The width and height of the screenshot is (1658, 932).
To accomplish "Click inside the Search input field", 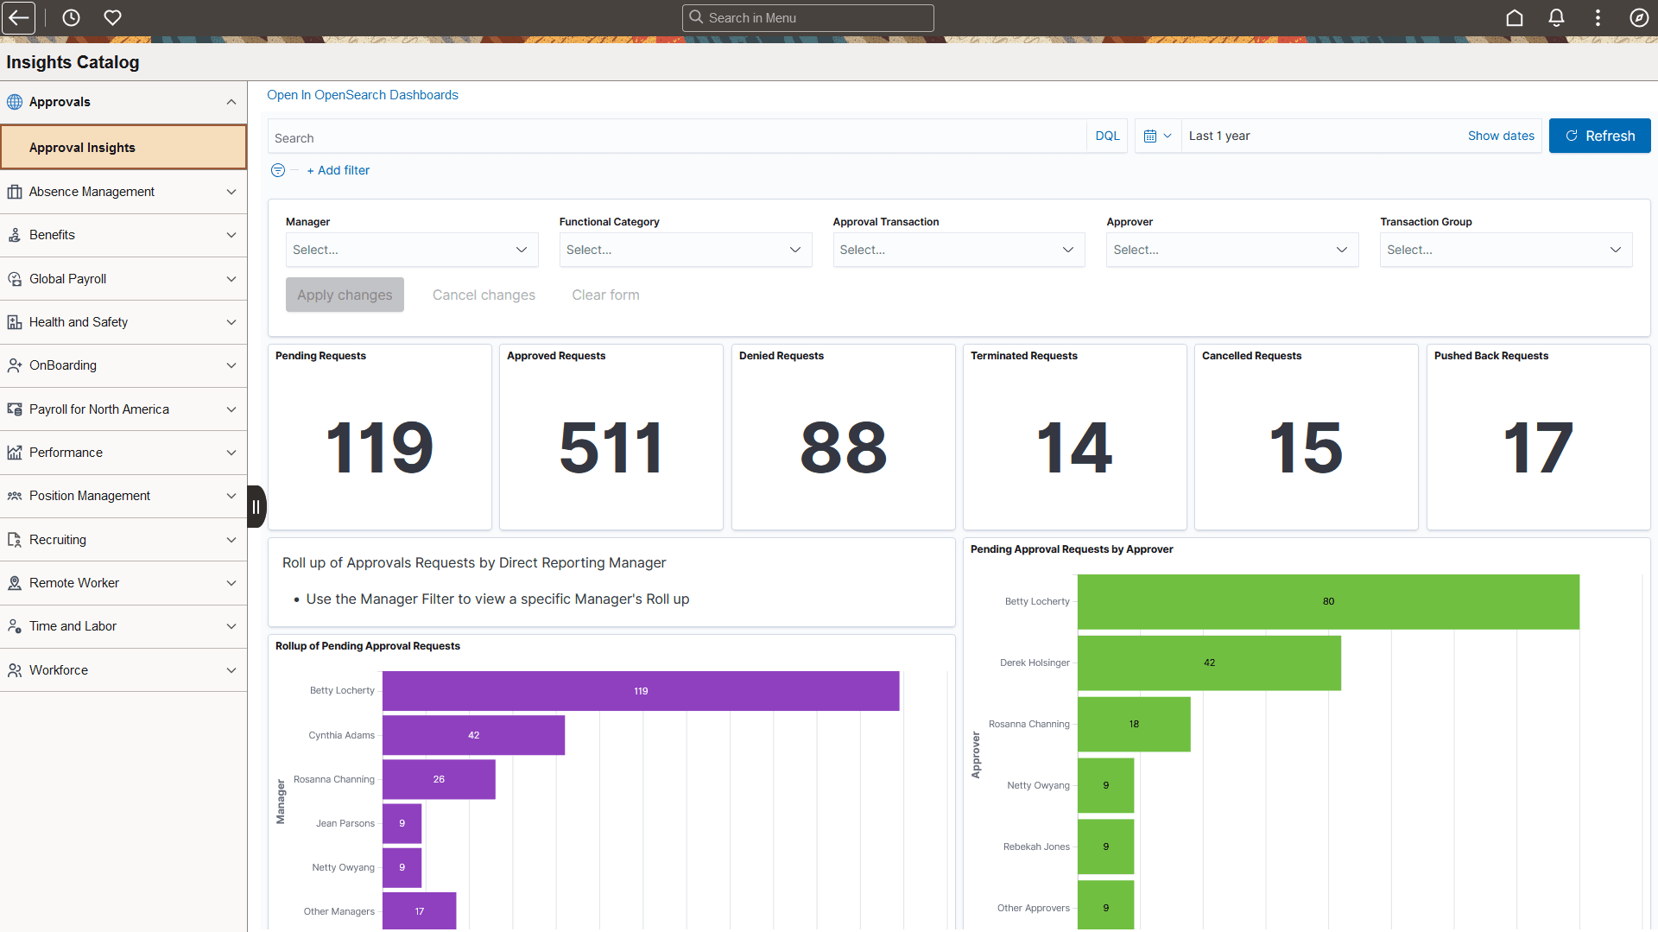I will (x=604, y=137).
